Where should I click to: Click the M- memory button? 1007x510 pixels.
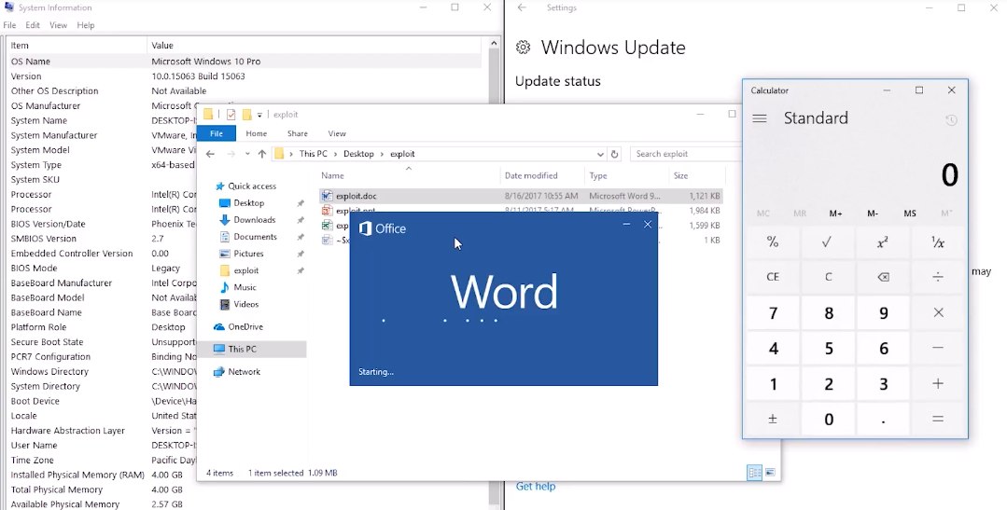[x=873, y=213]
